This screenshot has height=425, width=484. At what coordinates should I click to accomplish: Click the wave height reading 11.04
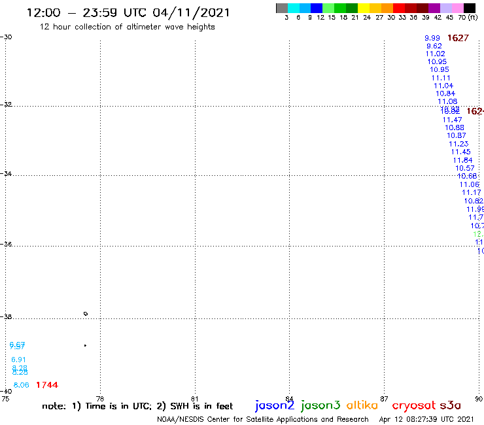[x=443, y=86]
